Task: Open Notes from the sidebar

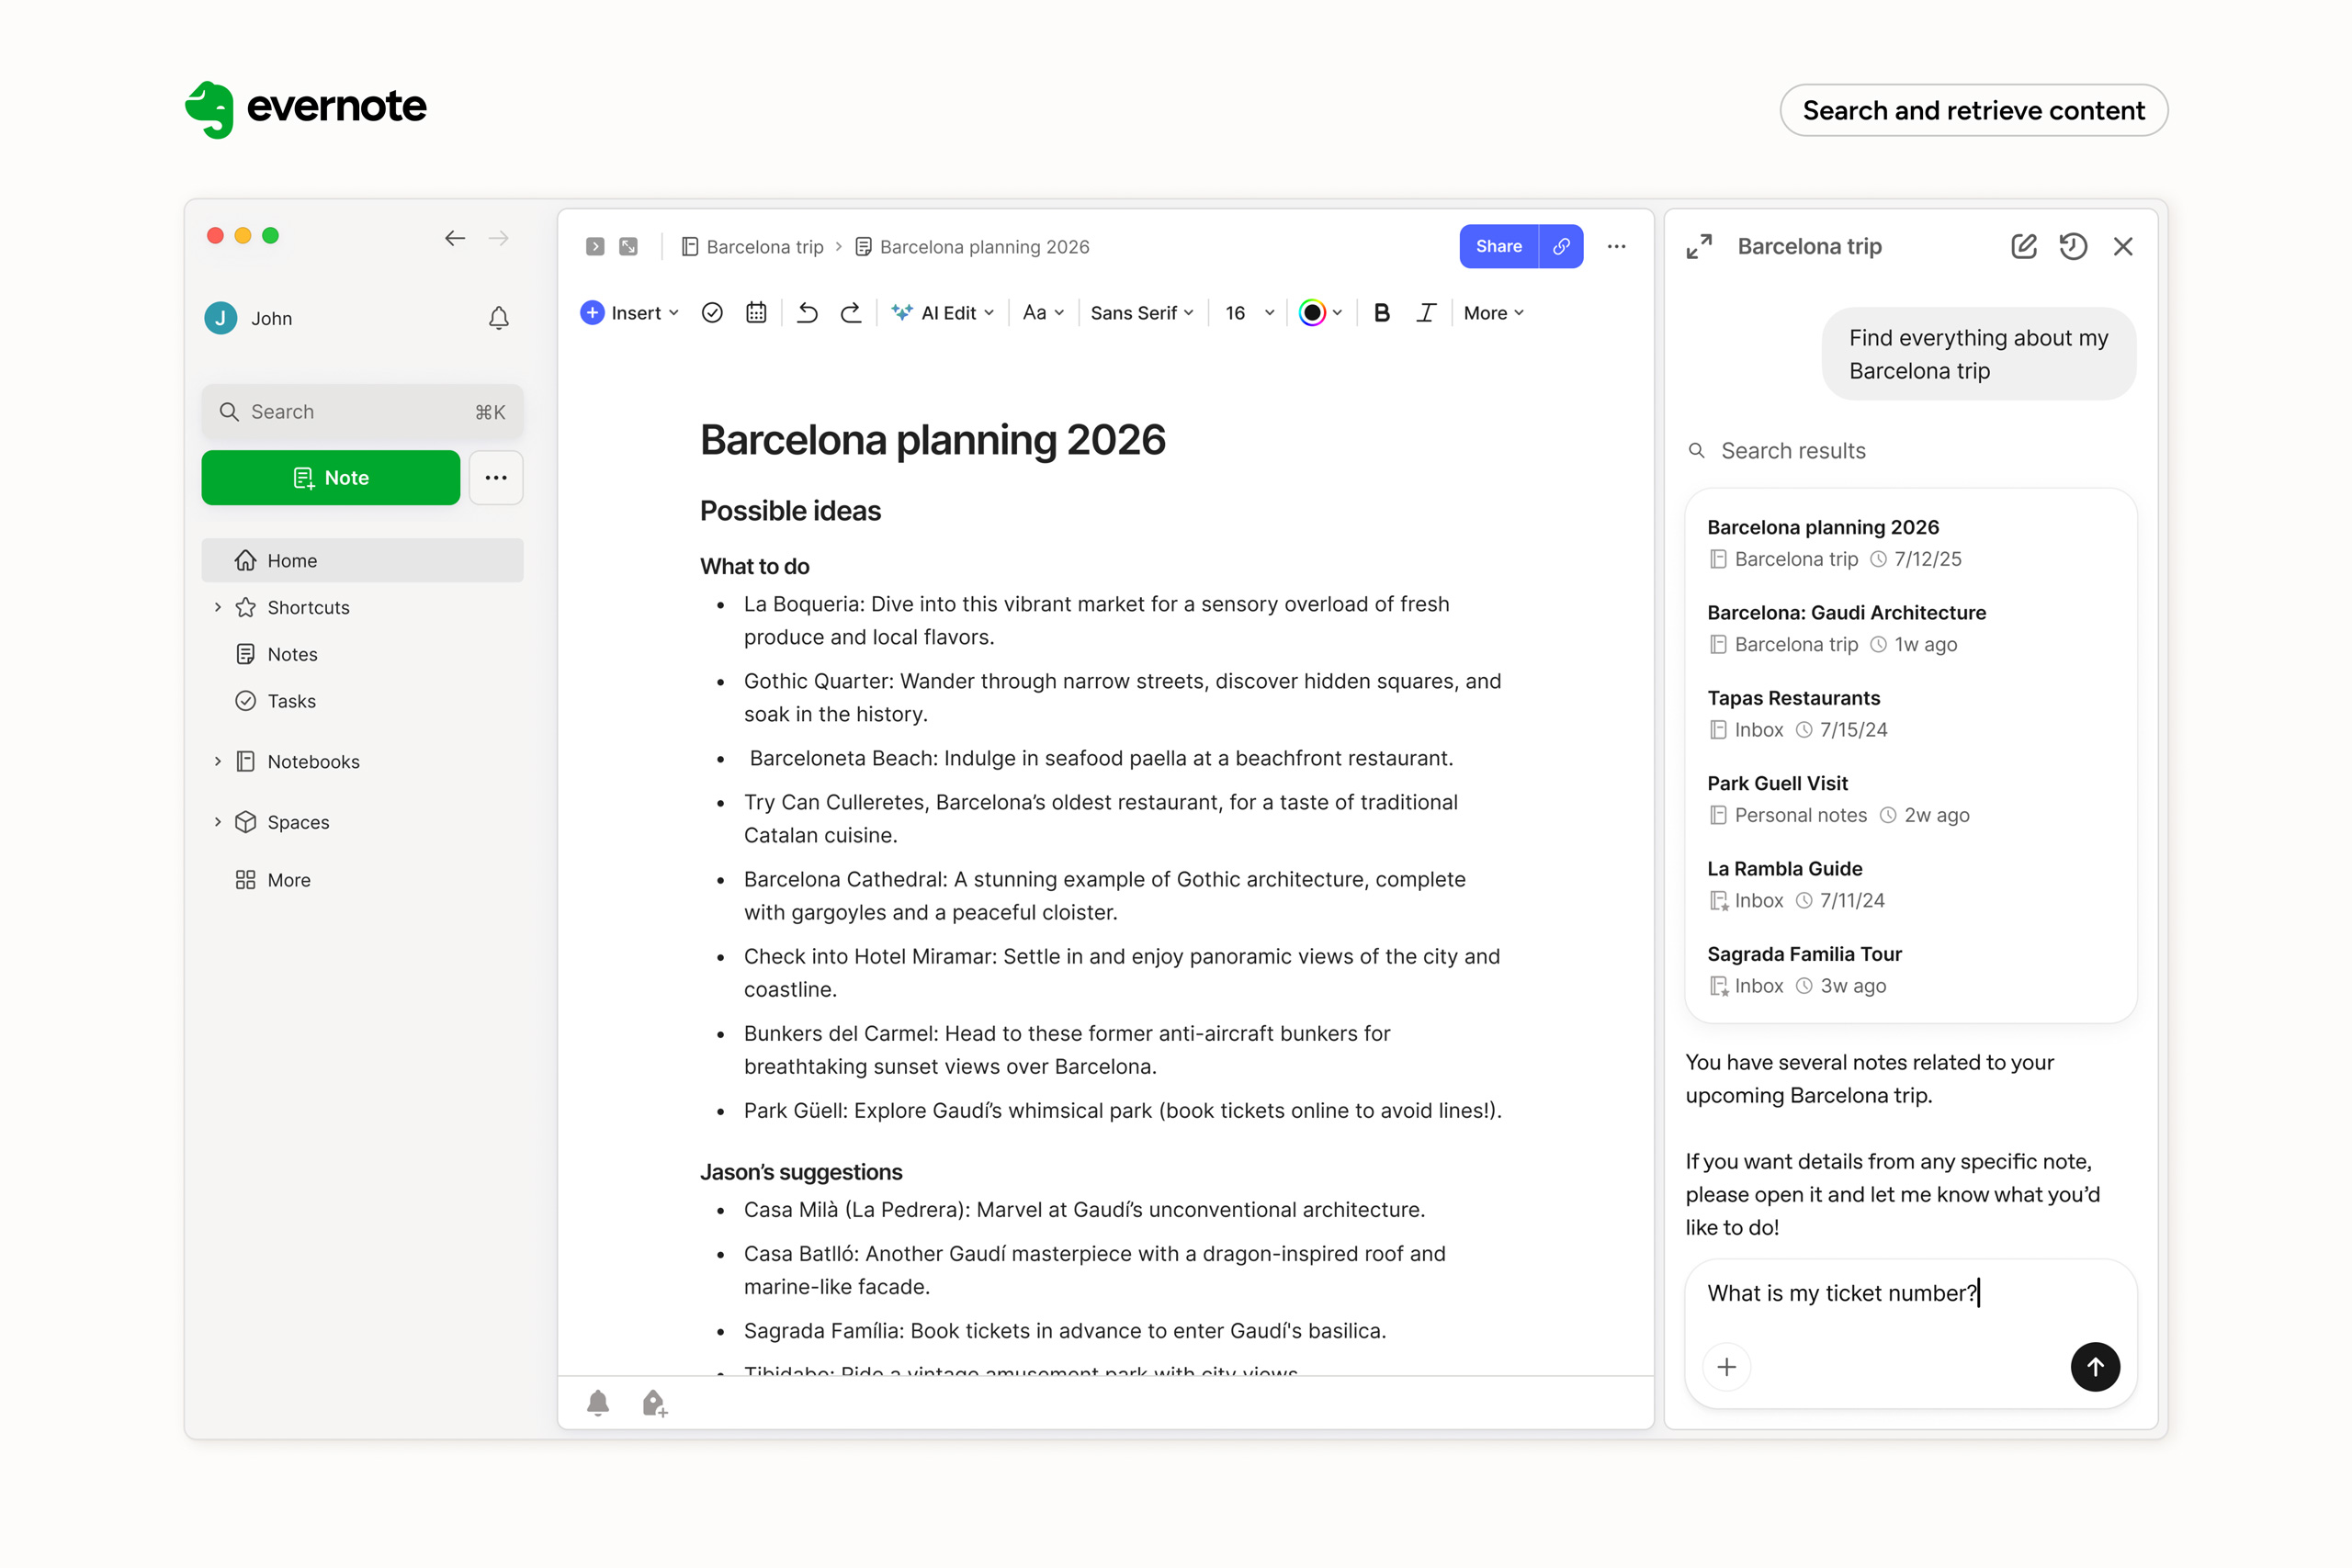Action: click(290, 653)
